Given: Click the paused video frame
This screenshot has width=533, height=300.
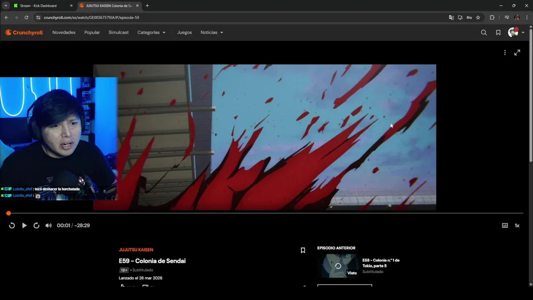Looking at the screenshot, I should pyautogui.click(x=265, y=137).
